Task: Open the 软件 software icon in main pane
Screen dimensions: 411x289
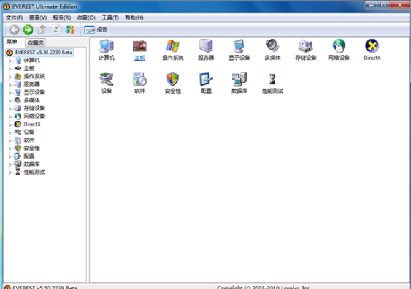Action: point(139,83)
